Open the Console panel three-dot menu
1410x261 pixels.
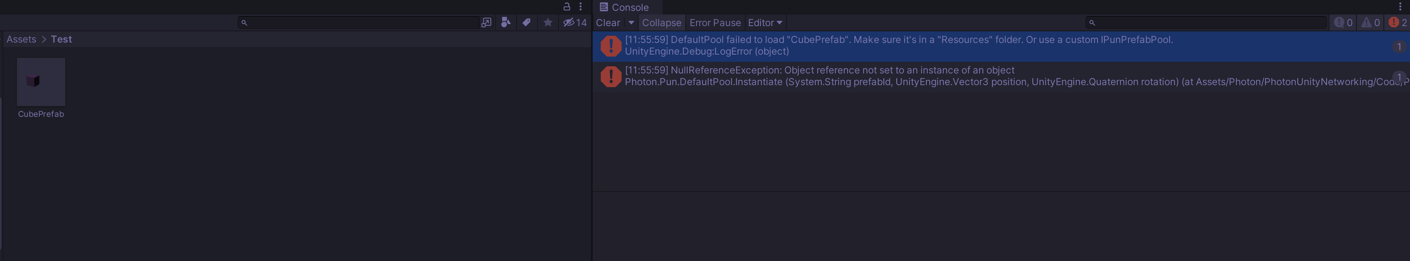(1400, 7)
